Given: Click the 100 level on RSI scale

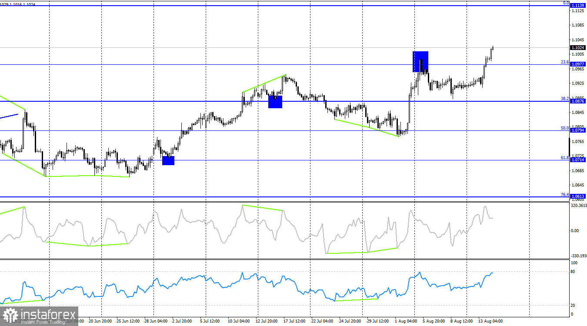Looking at the screenshot, I should [574, 263].
